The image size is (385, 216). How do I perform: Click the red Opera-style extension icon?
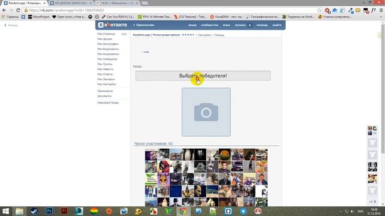327,10
